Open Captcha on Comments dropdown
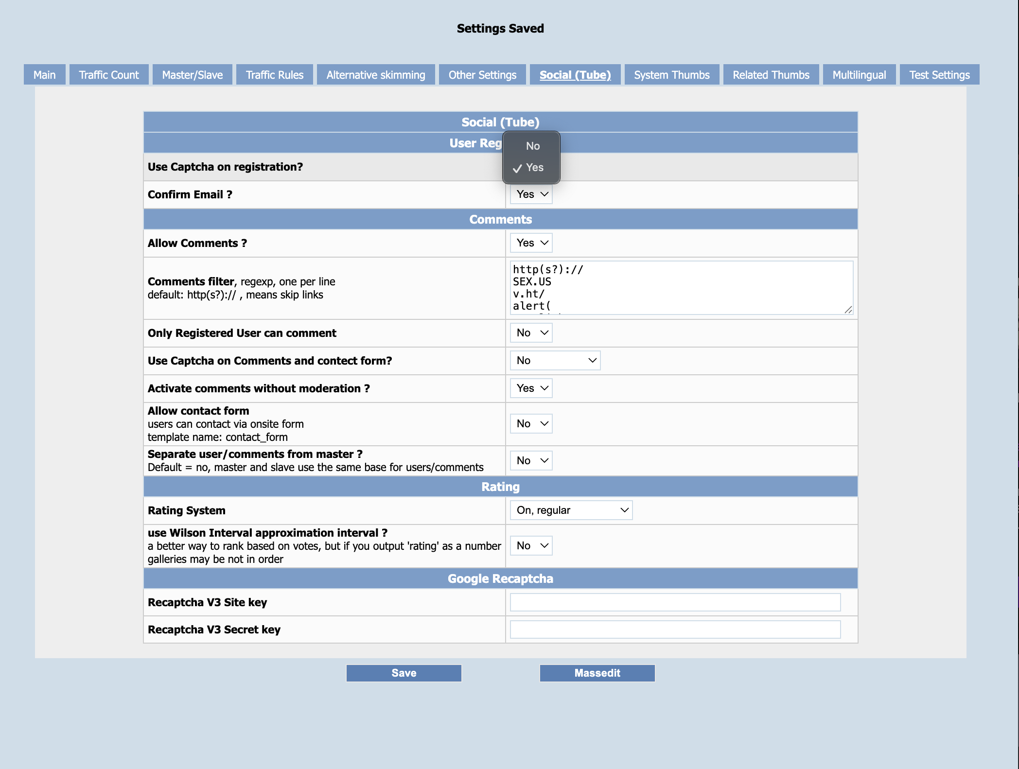Image resolution: width=1019 pixels, height=769 pixels. tap(555, 361)
